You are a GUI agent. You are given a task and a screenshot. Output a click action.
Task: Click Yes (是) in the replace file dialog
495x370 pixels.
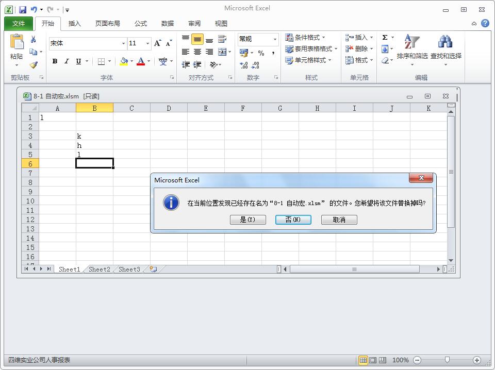tap(248, 220)
